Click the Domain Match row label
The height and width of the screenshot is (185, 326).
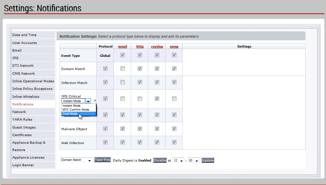click(73, 69)
